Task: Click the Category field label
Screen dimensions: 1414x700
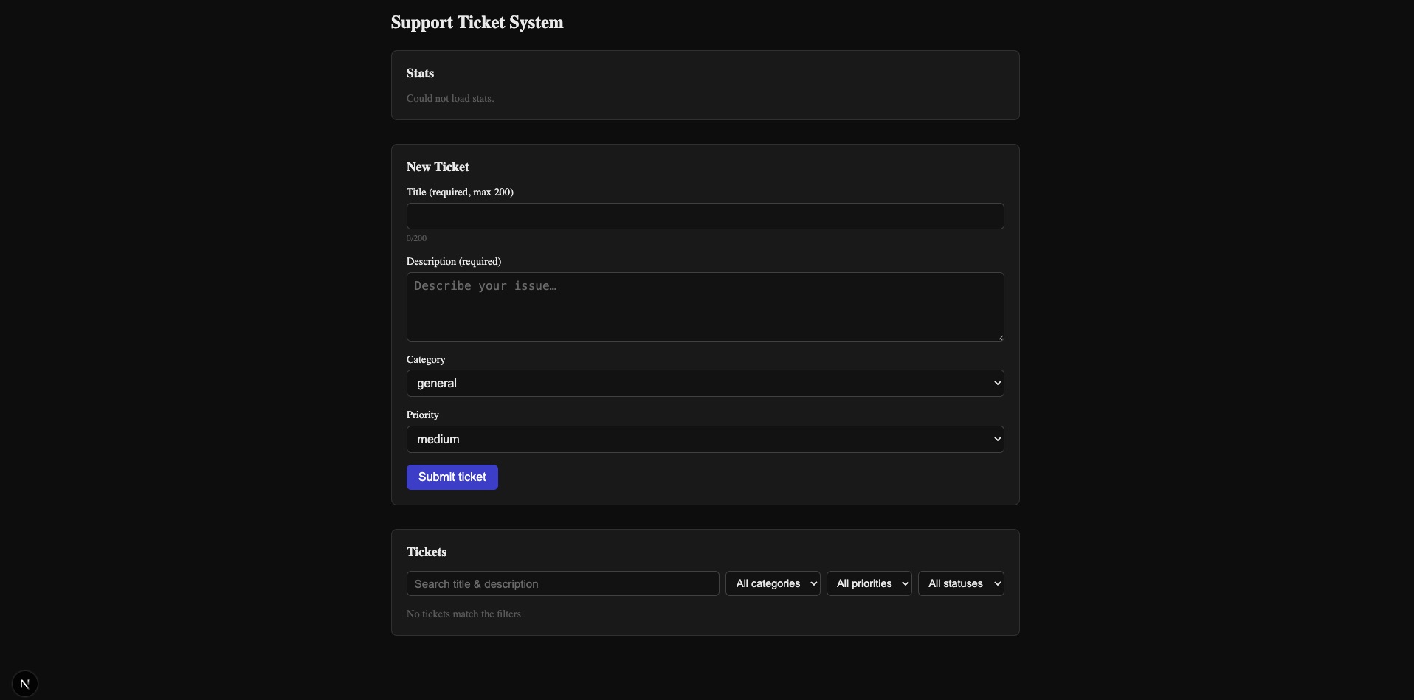Action: tap(426, 359)
